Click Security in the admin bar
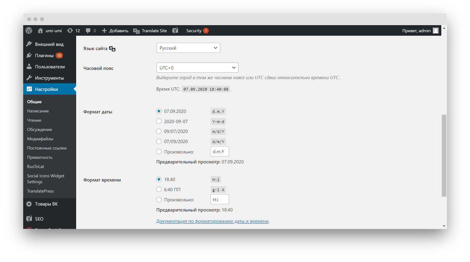 click(x=194, y=31)
